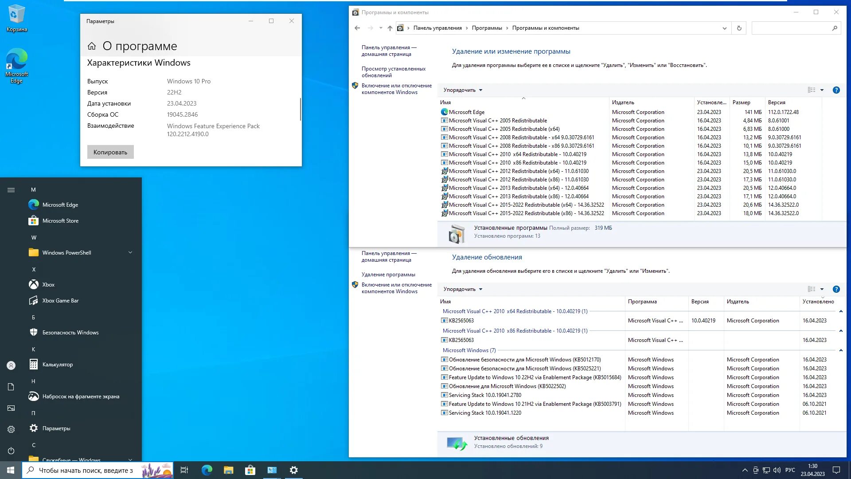The width and height of the screenshot is (851, 479).
Task: Expand the Windows PowerShell folder
Action: [130, 253]
